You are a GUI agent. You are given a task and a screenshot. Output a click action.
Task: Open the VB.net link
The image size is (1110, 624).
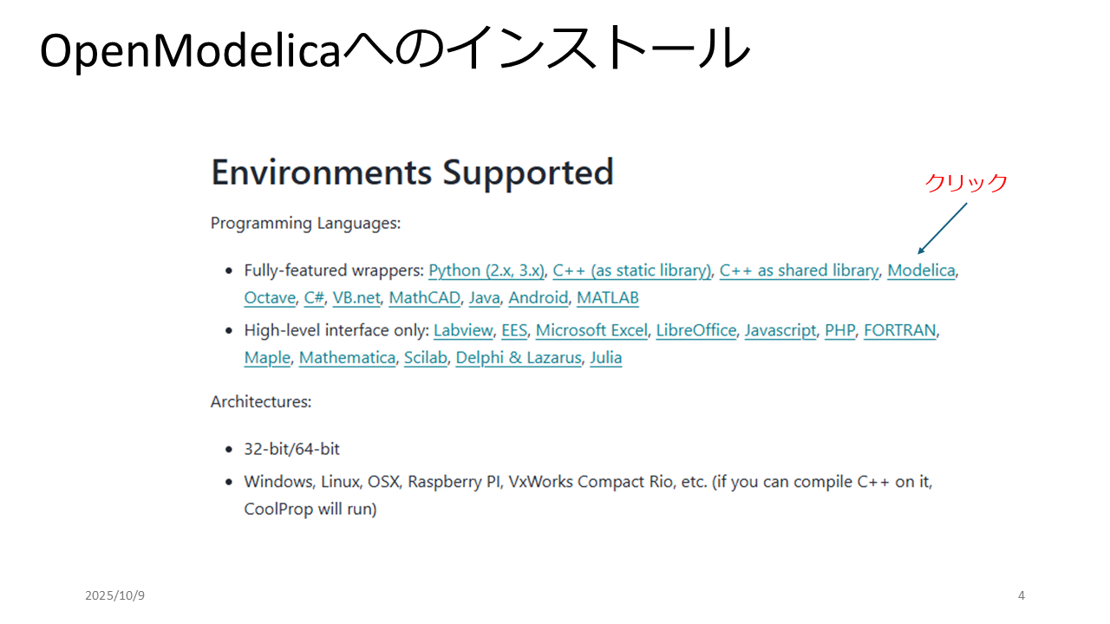tap(356, 298)
